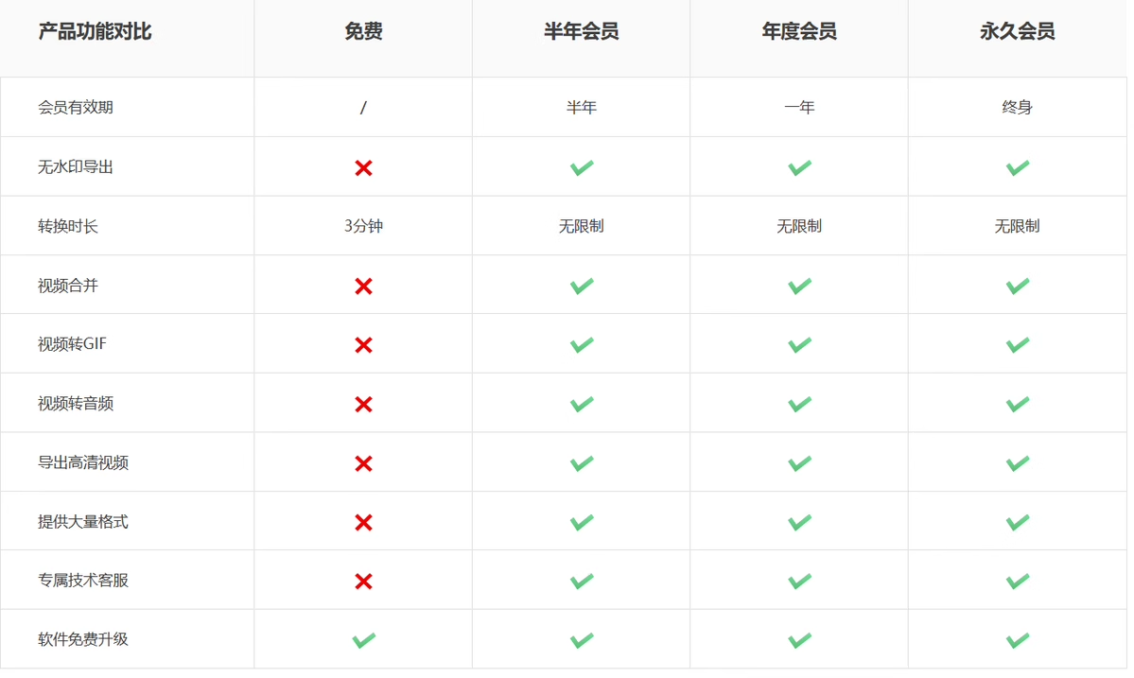1134x678 pixels.
Task: Click 3分钟 value in 免费 column
Action: coord(363,226)
